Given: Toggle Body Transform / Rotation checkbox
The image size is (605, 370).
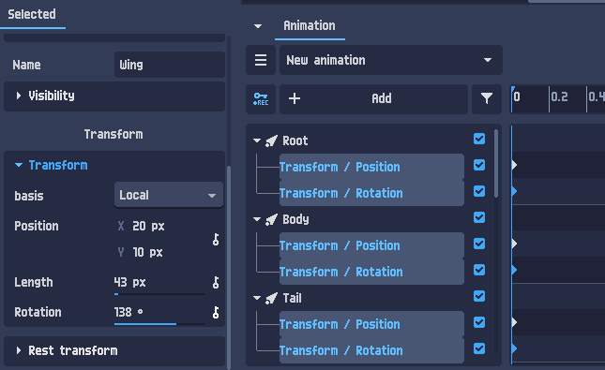Looking at the screenshot, I should point(479,270).
